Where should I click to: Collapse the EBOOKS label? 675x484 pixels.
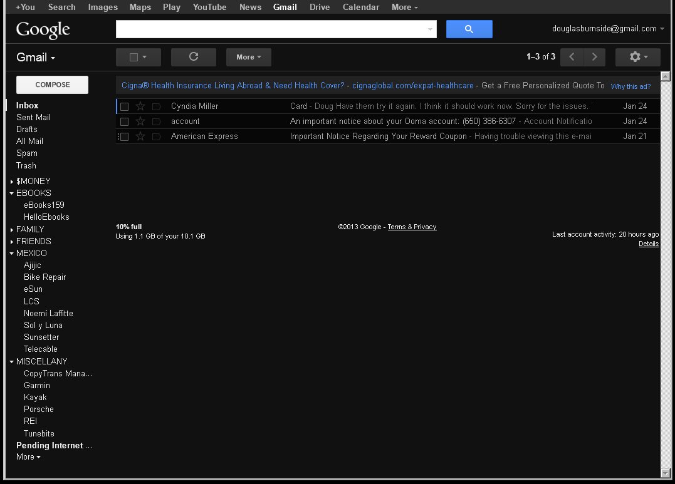pyautogui.click(x=12, y=193)
